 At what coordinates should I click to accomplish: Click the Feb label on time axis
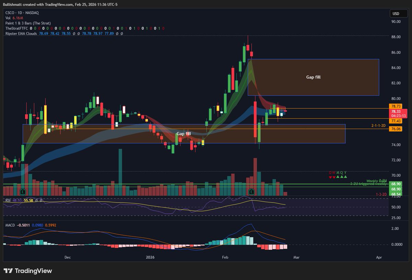point(225,257)
